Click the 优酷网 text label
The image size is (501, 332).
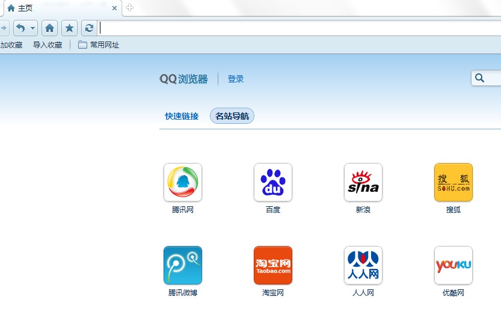pos(453,293)
